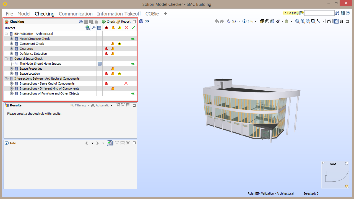The height and width of the screenshot is (199, 354).
Task: Toggle the yellow low severity filter
Action: (120, 28)
